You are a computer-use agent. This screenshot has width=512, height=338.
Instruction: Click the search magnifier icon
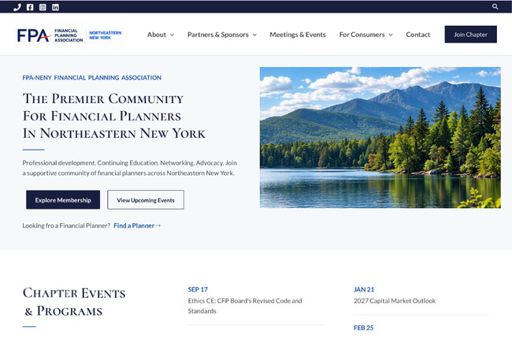[x=495, y=6]
